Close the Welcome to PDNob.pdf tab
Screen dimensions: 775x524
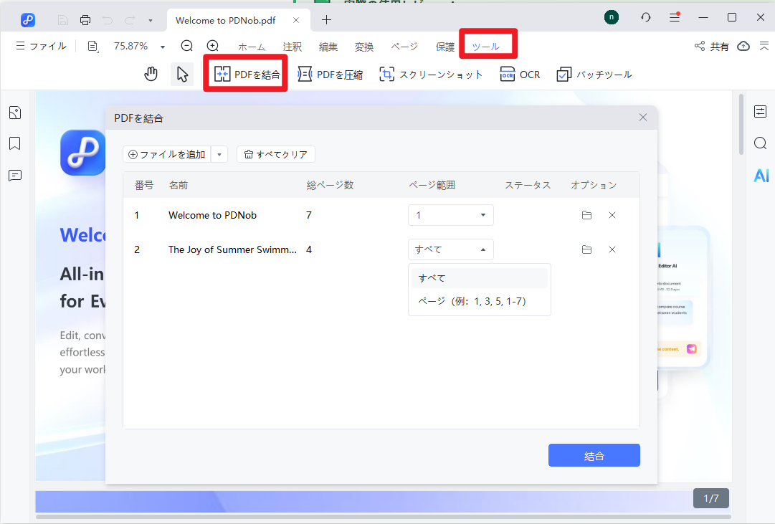[x=295, y=20]
